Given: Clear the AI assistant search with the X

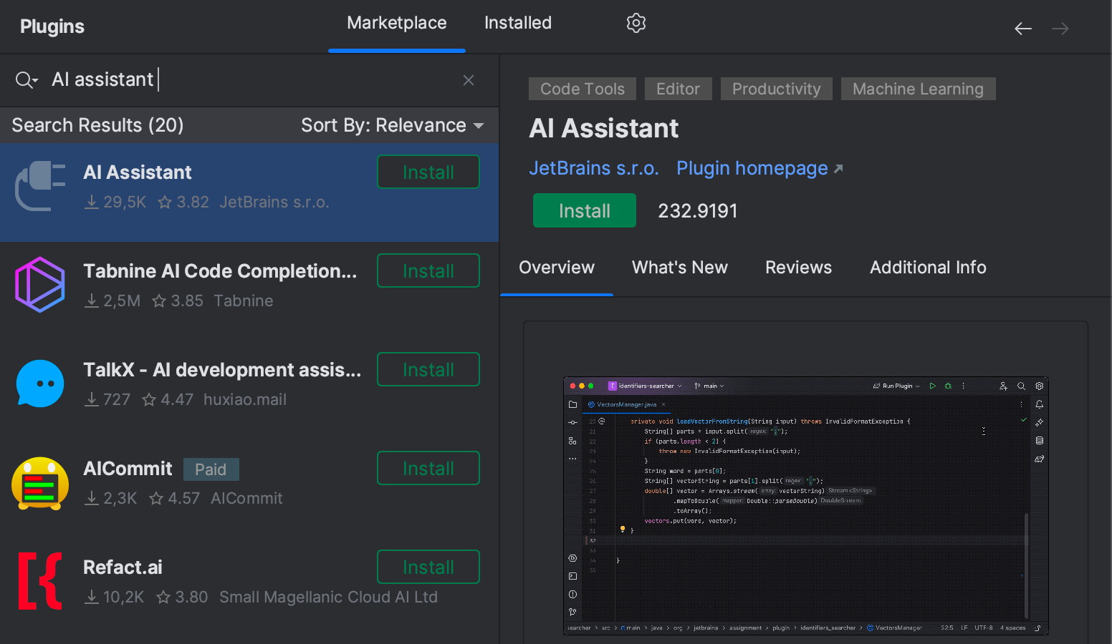Looking at the screenshot, I should click(x=469, y=79).
